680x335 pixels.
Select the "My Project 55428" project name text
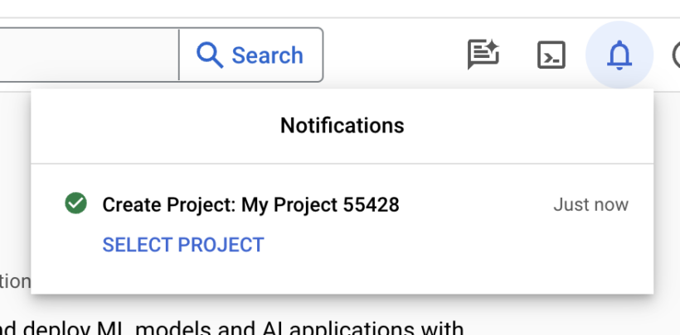(320, 204)
